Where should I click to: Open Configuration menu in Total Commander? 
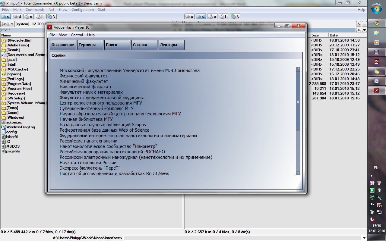[83, 10]
